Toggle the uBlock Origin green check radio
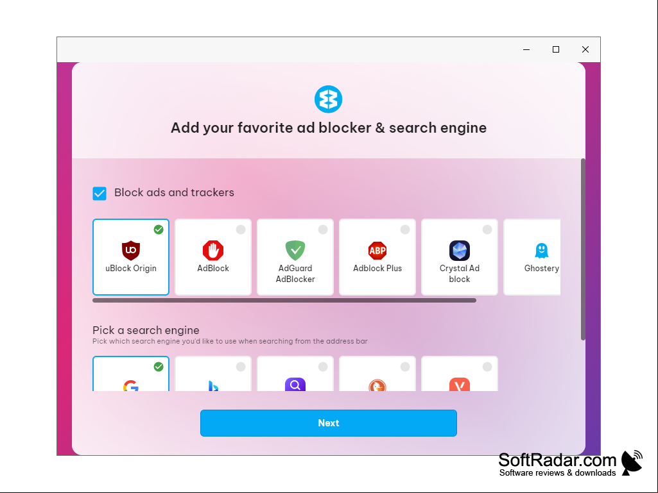The width and height of the screenshot is (658, 493). (158, 230)
